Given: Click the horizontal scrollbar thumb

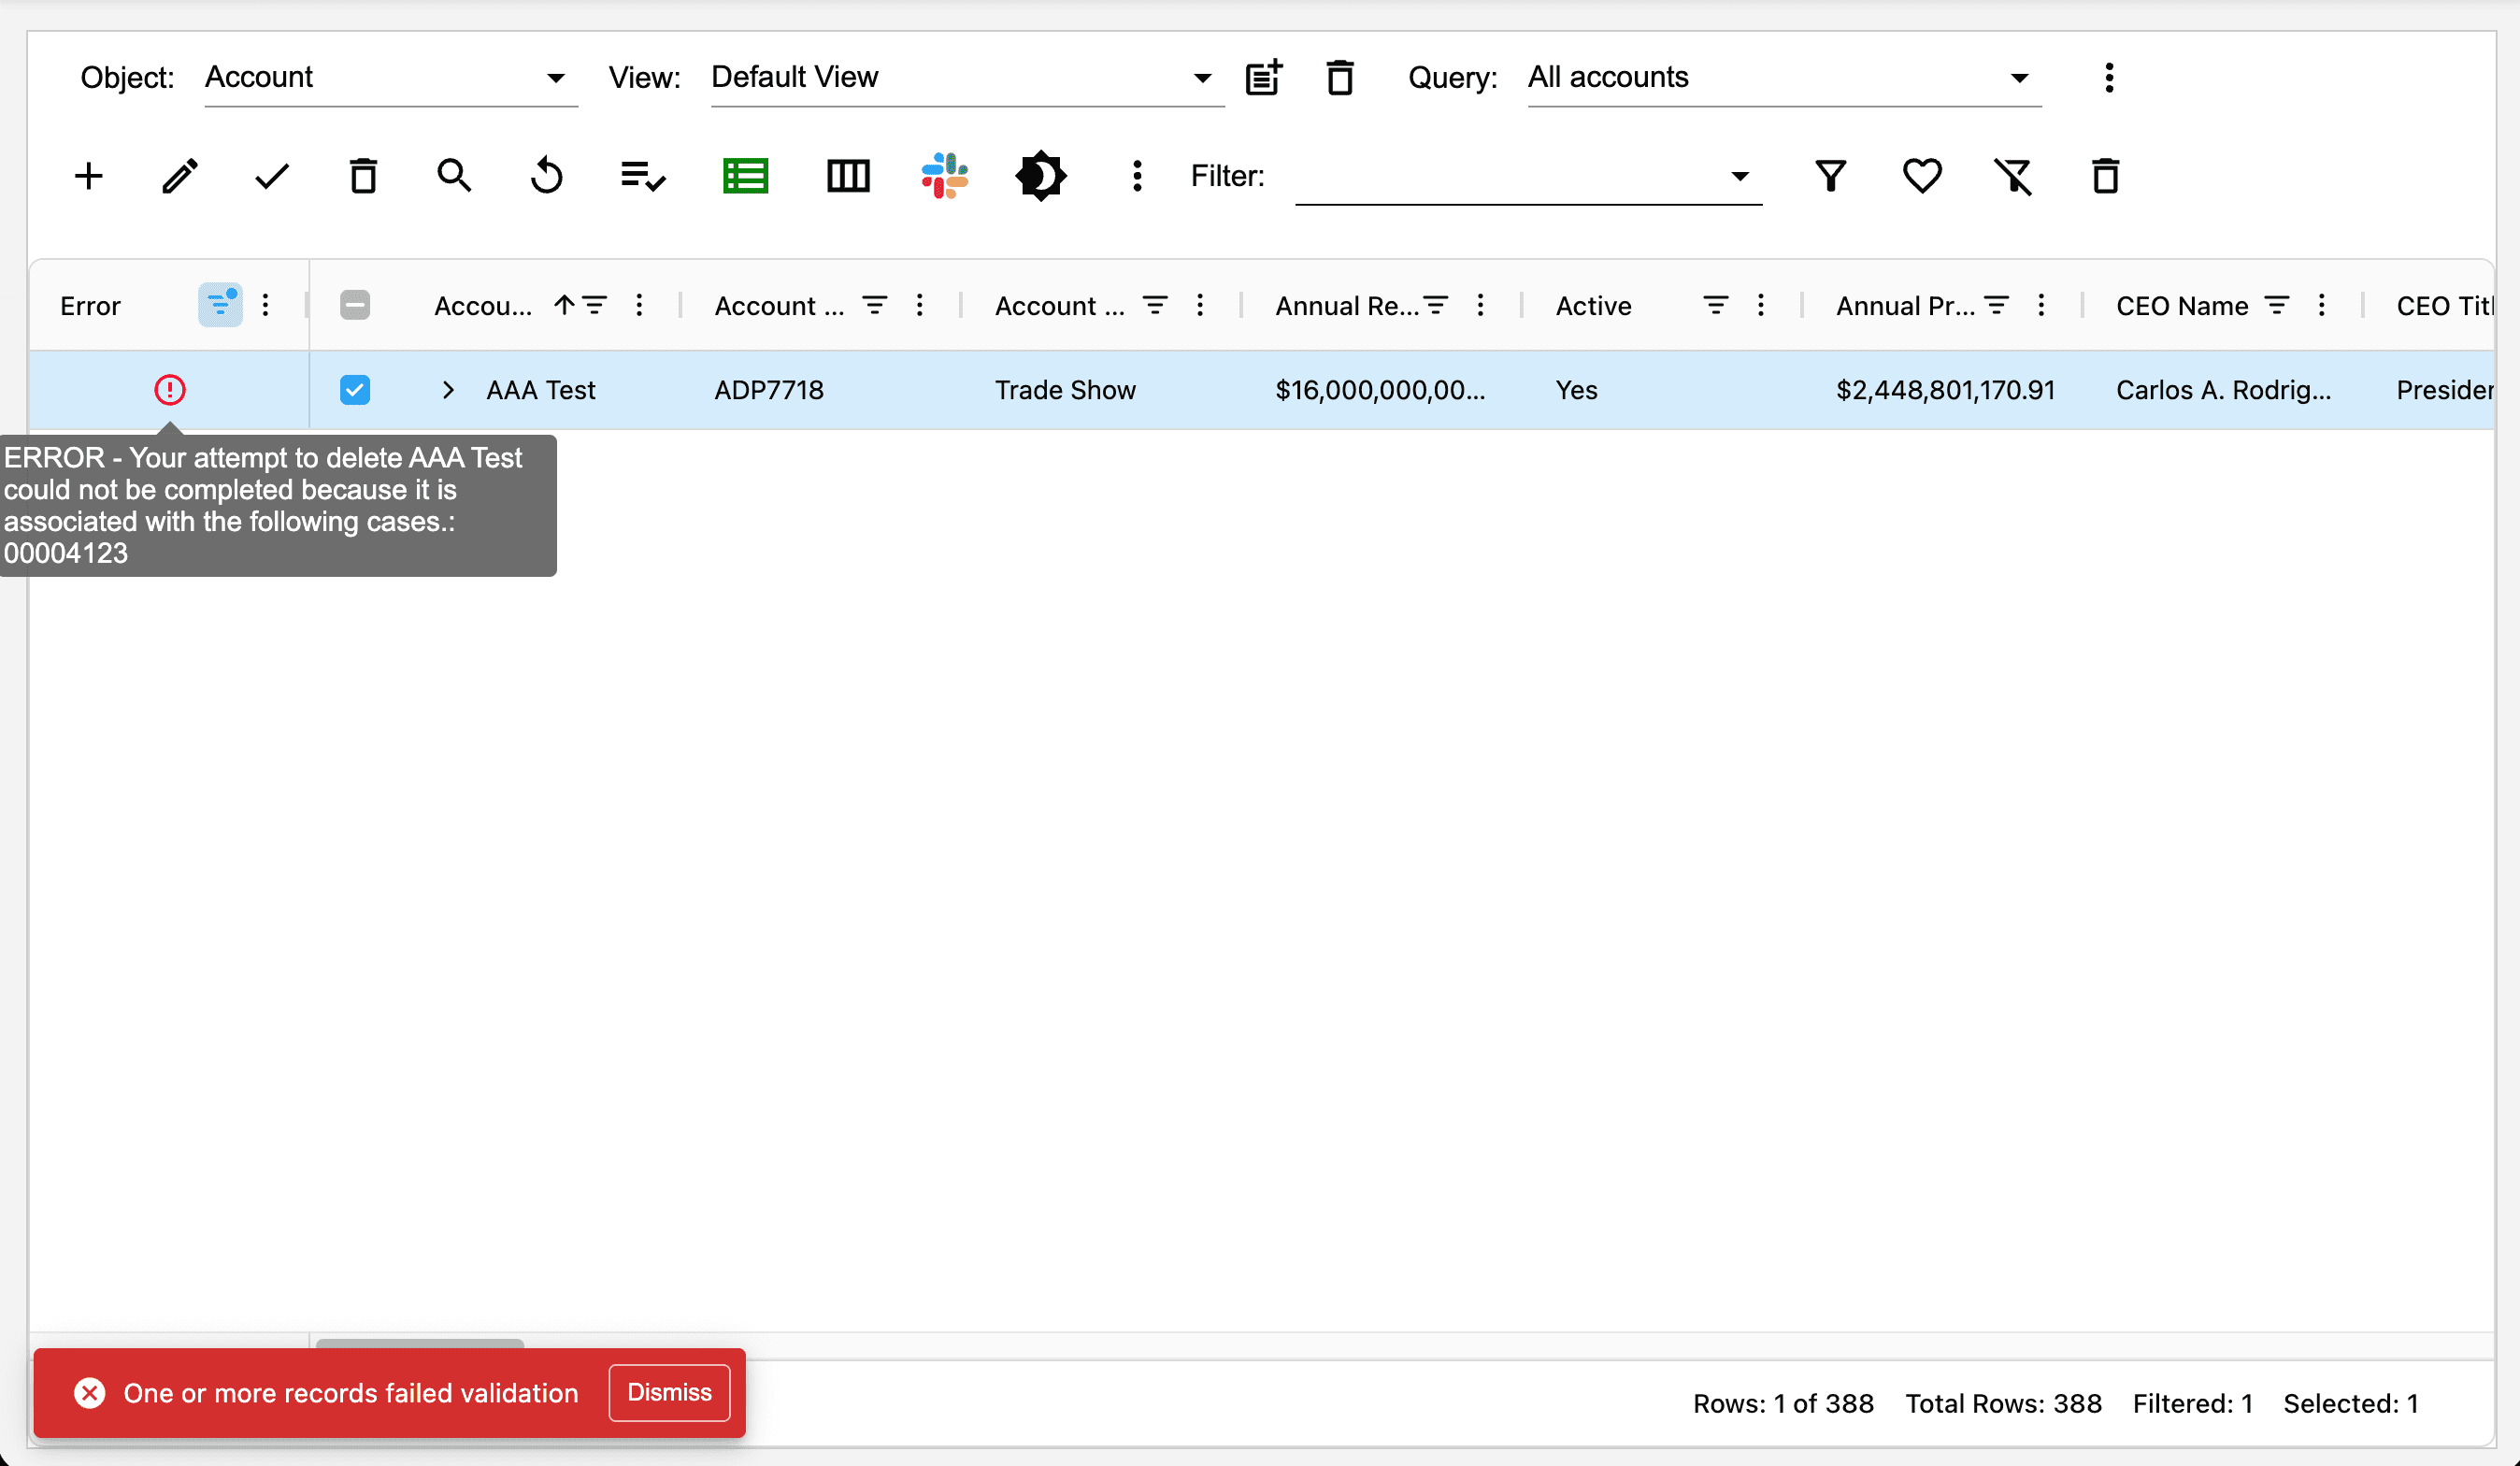Looking at the screenshot, I should (x=420, y=1344).
